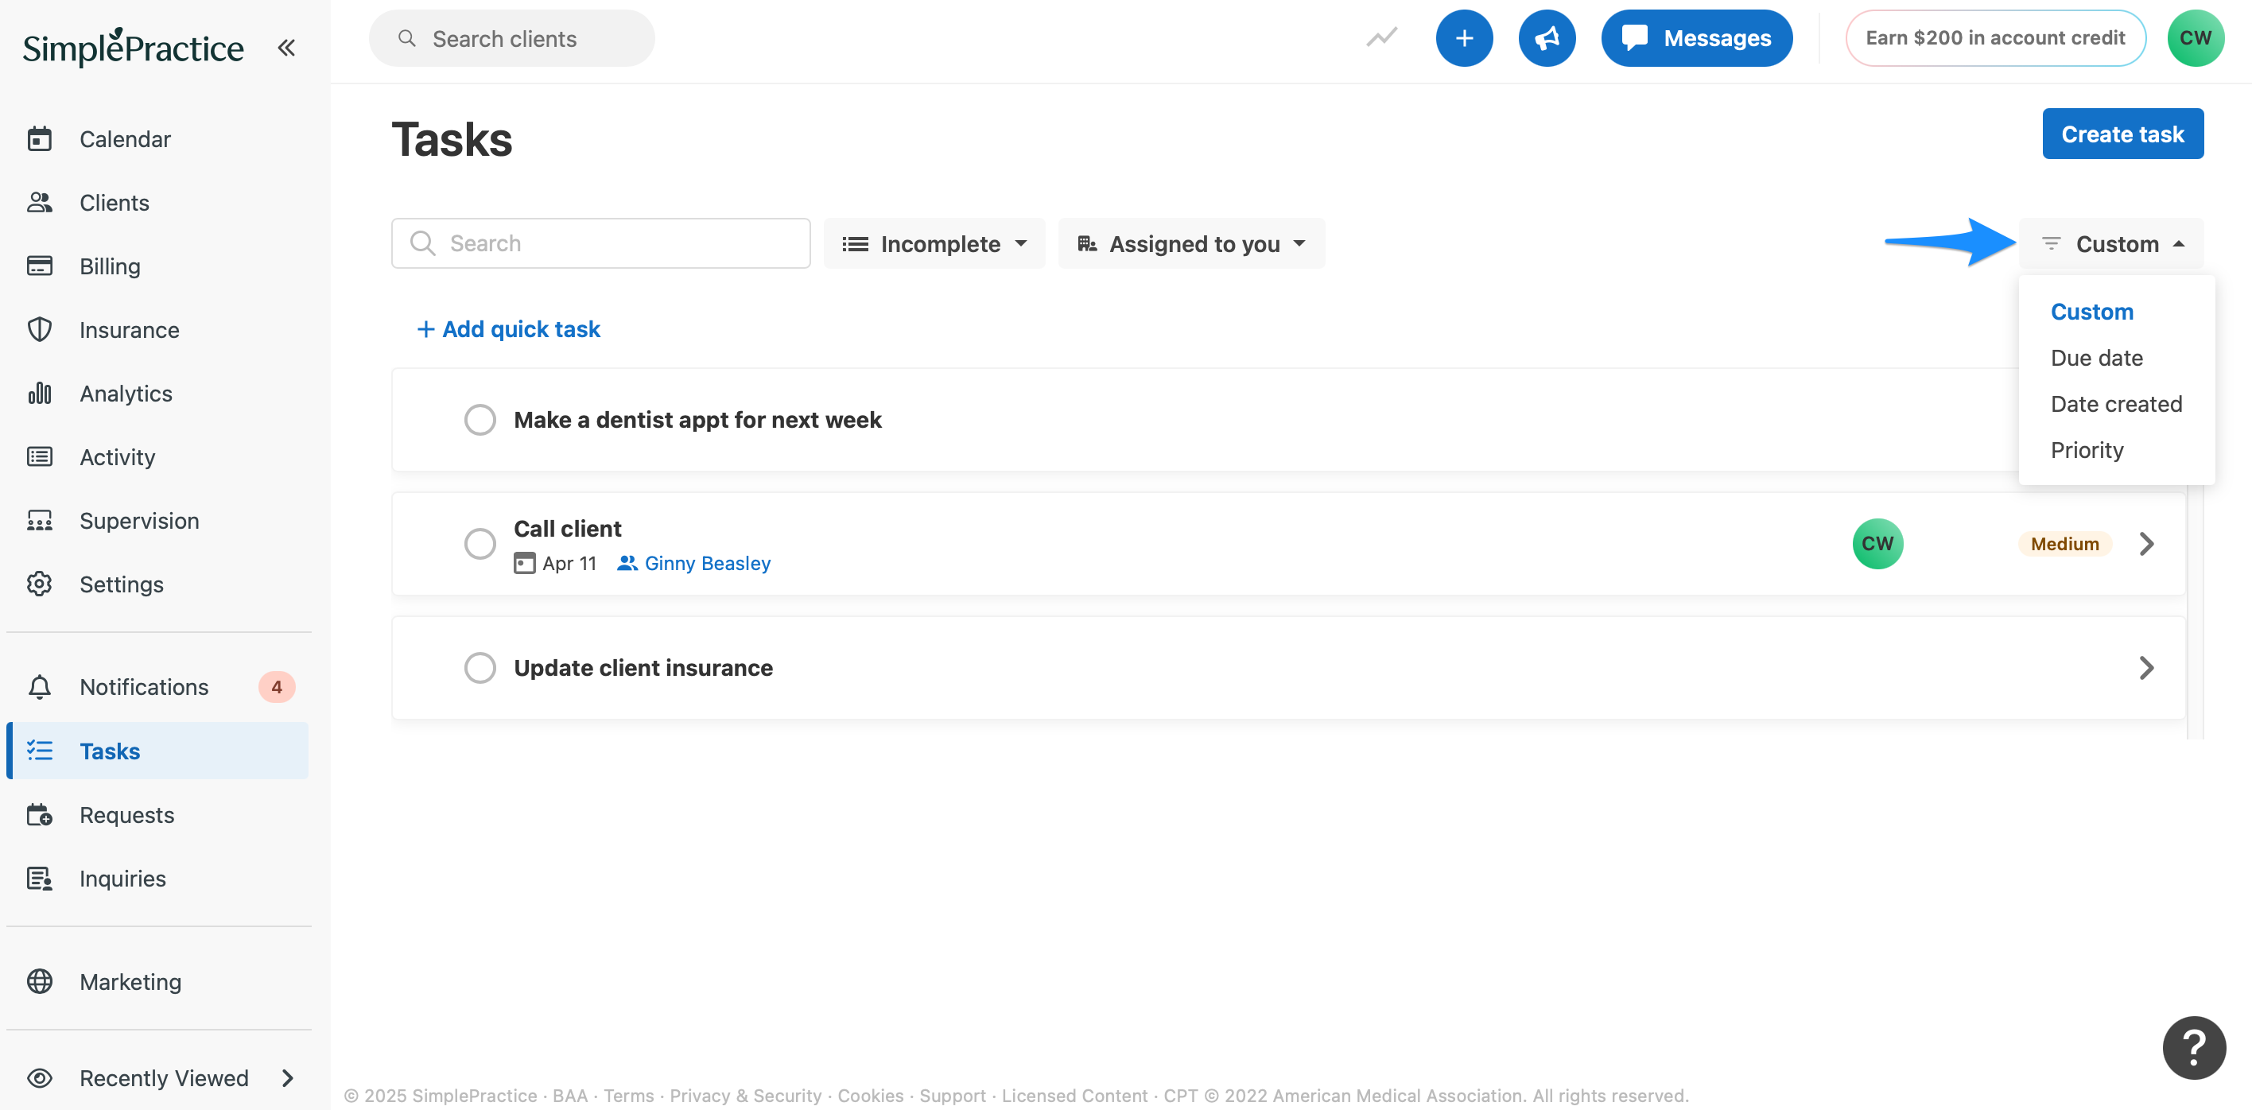Expand the Update client insurance chevron
This screenshot has width=2252, height=1110.
(x=2146, y=668)
